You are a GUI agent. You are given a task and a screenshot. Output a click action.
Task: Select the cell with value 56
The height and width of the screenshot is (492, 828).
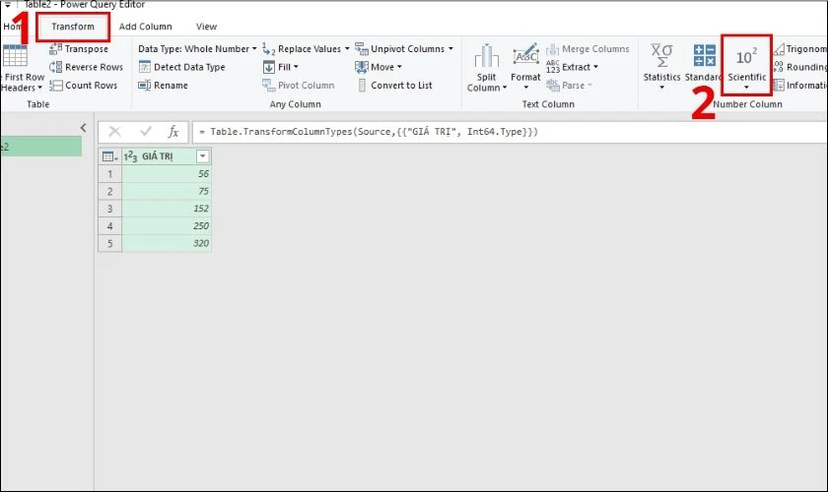coord(167,173)
